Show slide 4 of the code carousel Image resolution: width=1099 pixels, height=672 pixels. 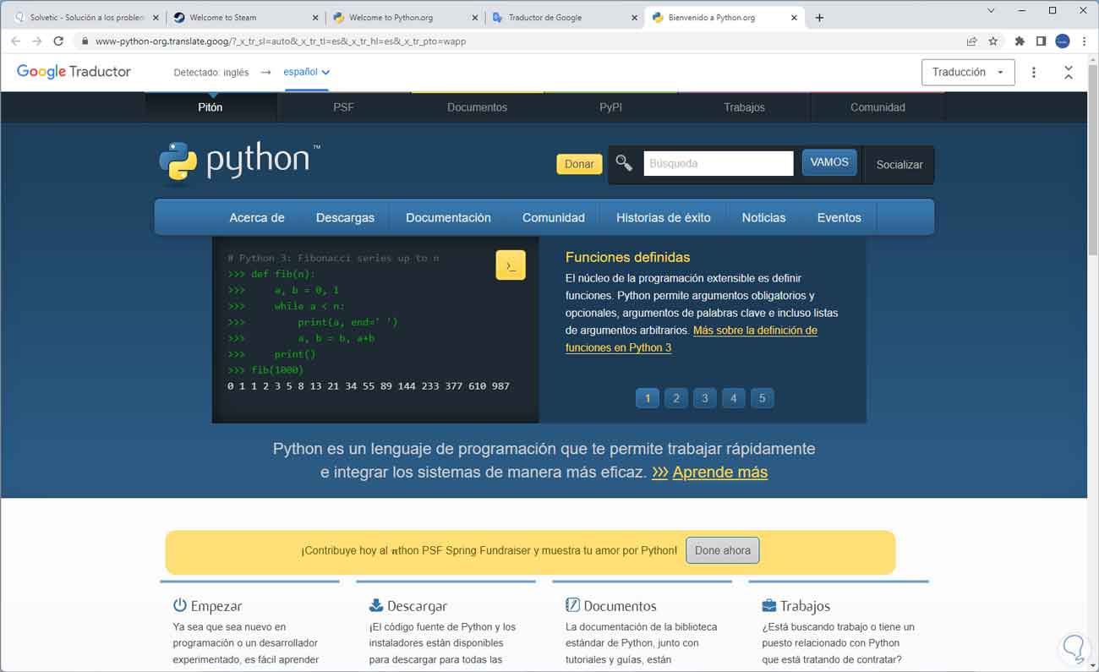pyautogui.click(x=734, y=398)
